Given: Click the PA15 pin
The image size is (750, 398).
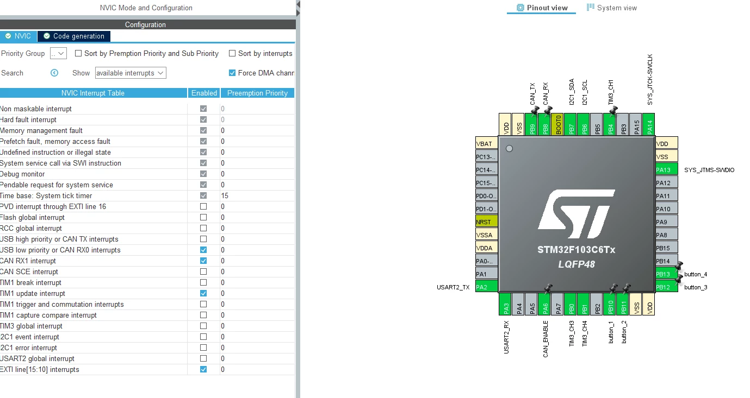Looking at the screenshot, I should [x=636, y=124].
